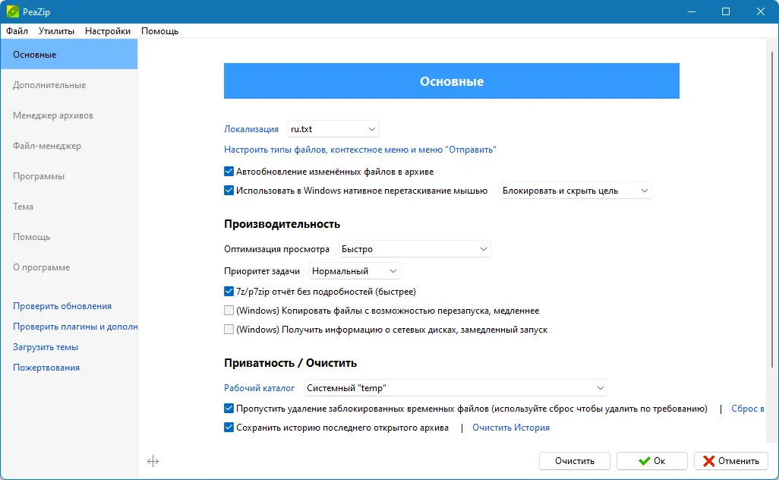
Task: Open file types and context menu configuration link
Action: tap(360, 150)
